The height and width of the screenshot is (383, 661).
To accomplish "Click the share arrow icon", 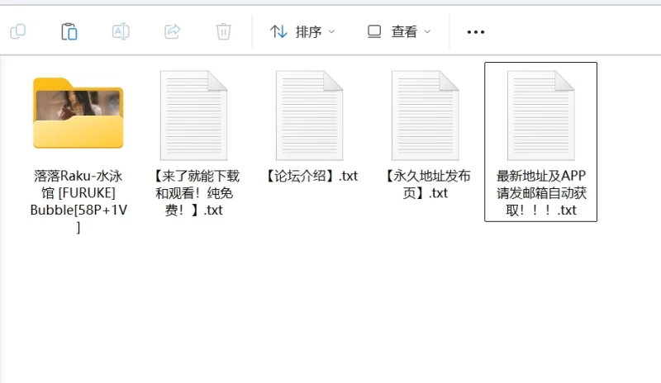I will 172,31.
